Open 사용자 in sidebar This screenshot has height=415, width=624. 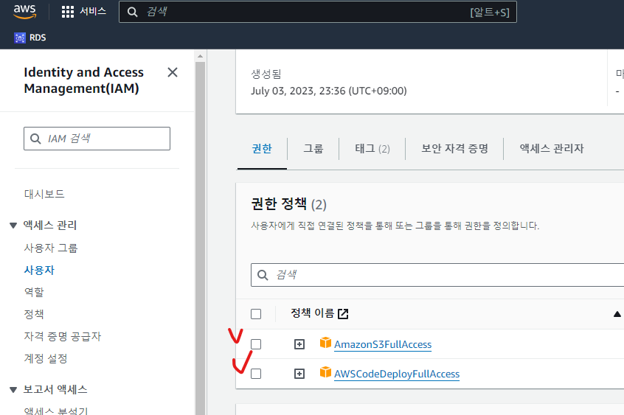point(39,271)
